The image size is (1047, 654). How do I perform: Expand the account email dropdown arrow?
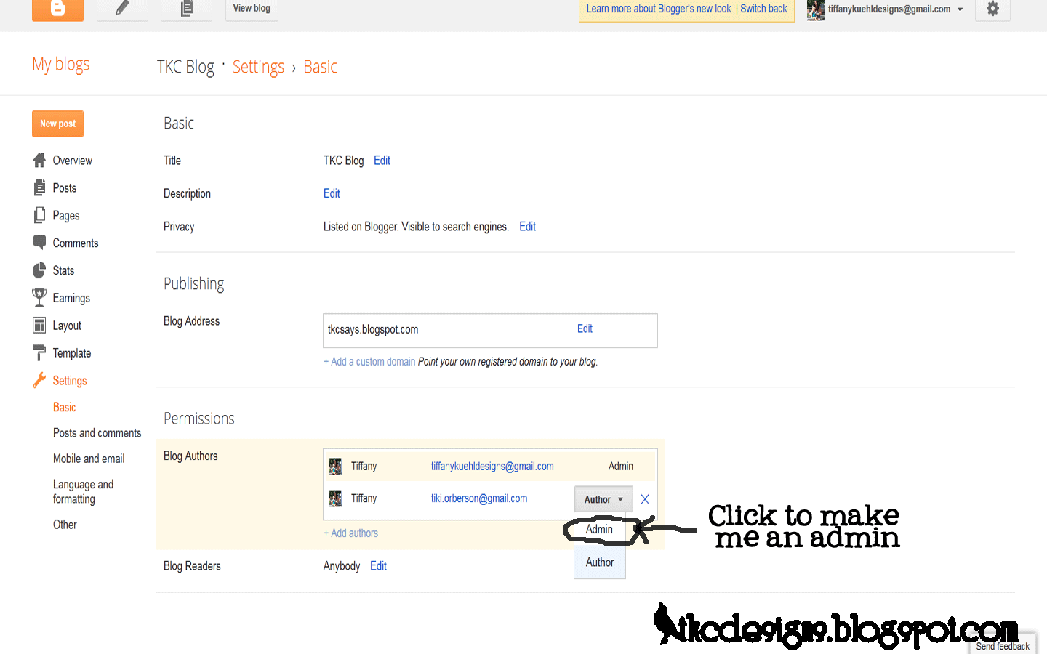(960, 9)
